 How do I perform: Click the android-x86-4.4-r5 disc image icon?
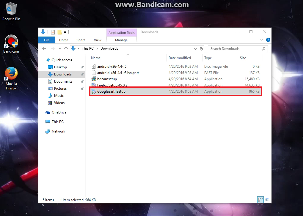point(94,66)
